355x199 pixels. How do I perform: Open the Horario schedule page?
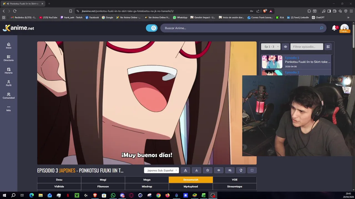tap(9, 71)
